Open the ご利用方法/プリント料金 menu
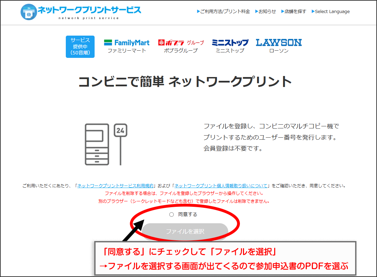The image size is (377, 277). point(223,12)
